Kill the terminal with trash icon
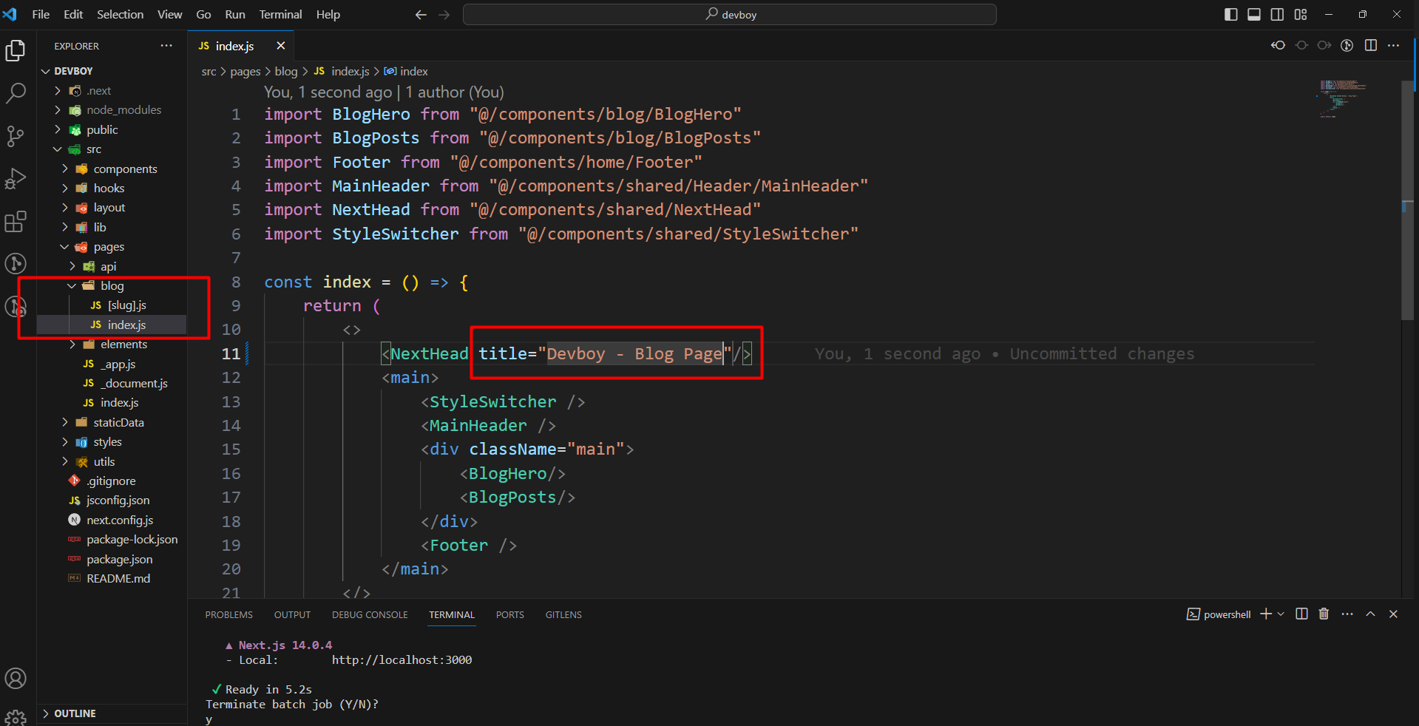Screen dimensions: 1419x726 [1324, 614]
